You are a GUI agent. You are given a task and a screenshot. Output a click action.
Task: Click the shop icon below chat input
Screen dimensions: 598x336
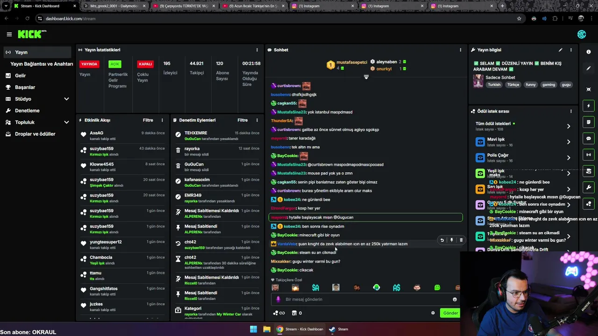coord(294,313)
